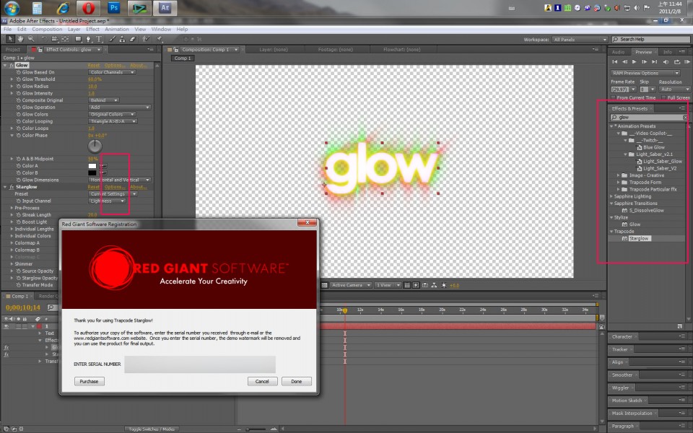Select the Zoom tool
693x433 pixels.
31,38
